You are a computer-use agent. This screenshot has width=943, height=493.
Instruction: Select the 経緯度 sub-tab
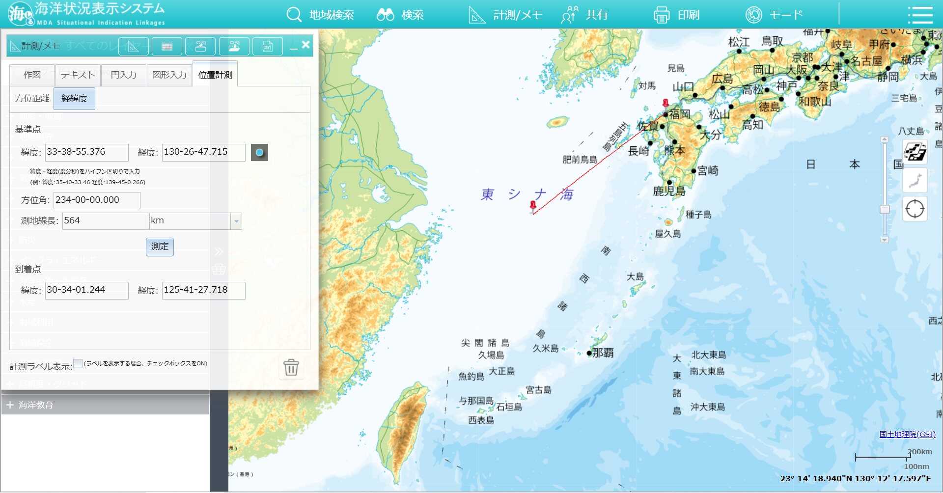(x=74, y=98)
